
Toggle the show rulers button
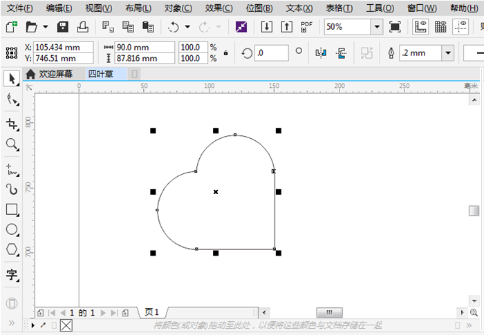click(x=420, y=27)
